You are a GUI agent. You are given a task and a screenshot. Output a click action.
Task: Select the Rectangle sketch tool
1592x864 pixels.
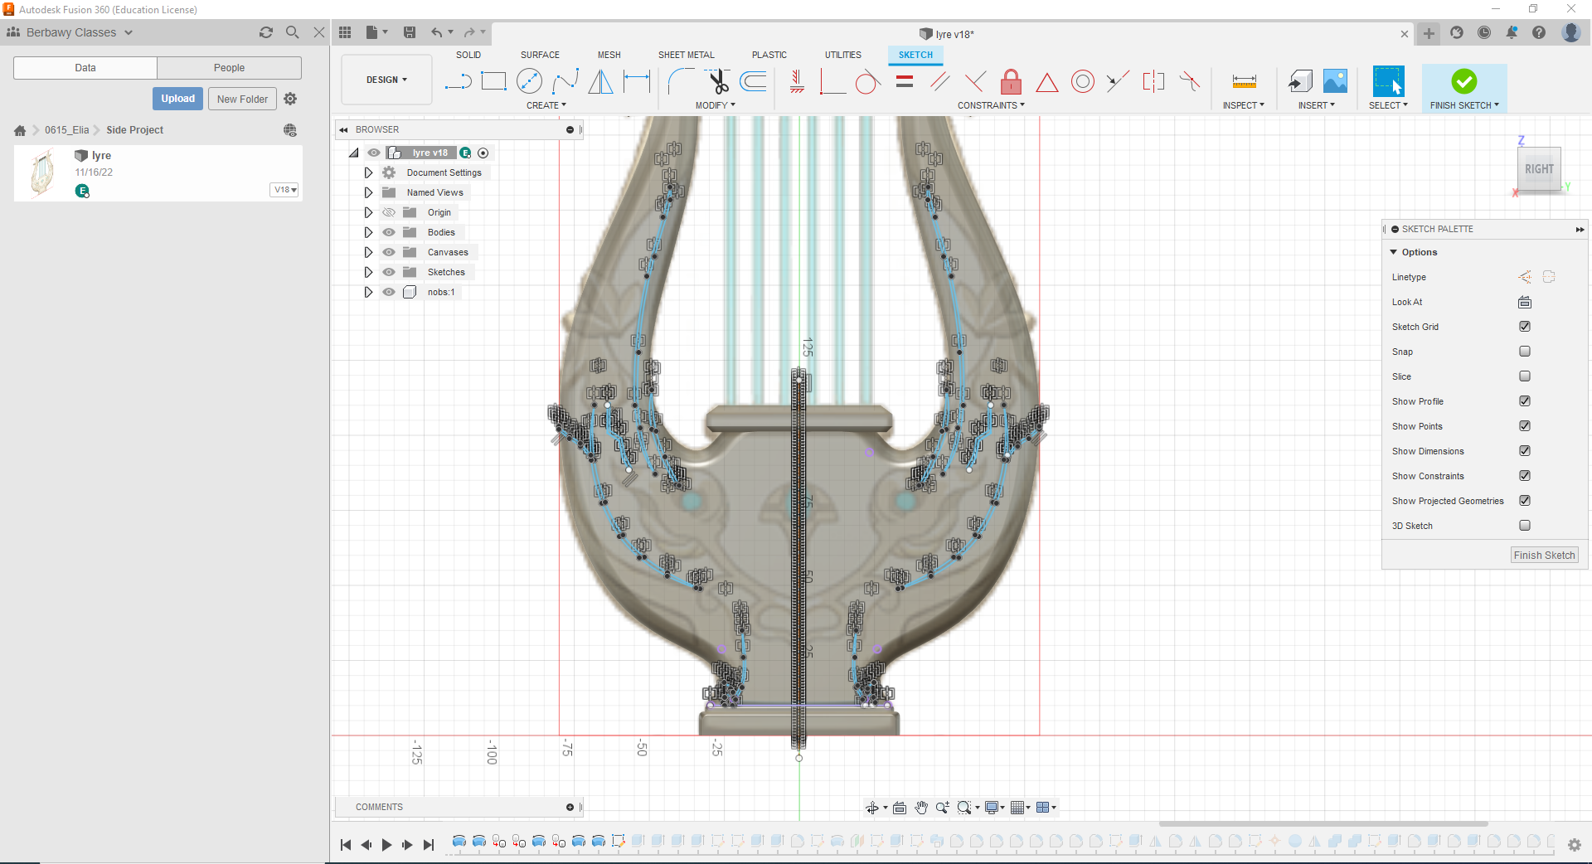(x=493, y=81)
